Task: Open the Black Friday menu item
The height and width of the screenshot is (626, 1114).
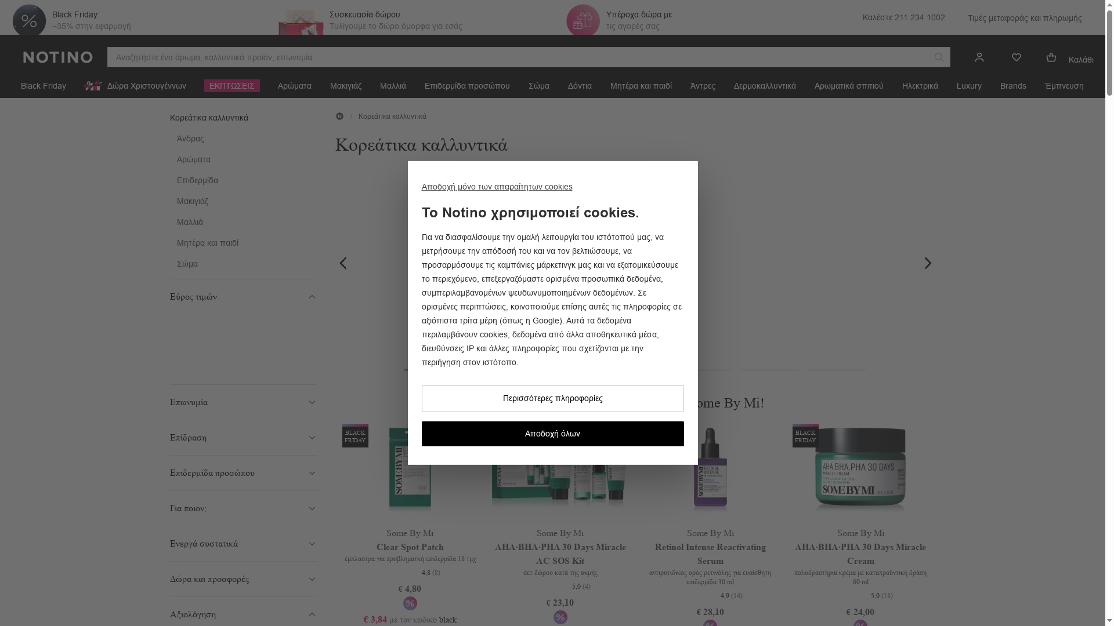Action: 44,86
